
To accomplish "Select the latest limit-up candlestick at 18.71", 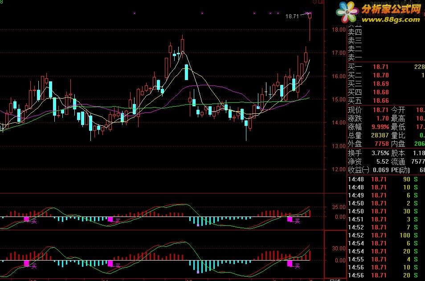I will pyautogui.click(x=310, y=27).
